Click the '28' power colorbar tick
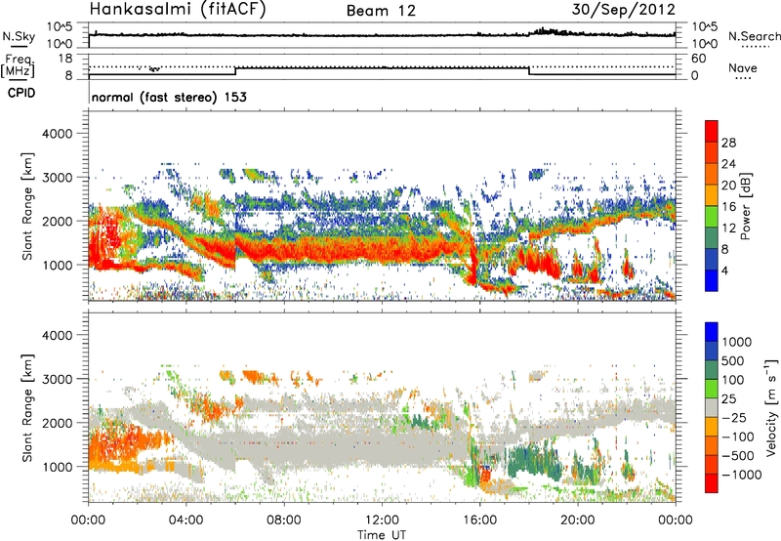781x541 pixels. point(728,143)
